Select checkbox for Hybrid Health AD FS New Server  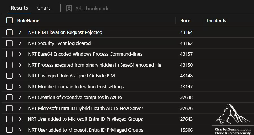pyautogui.click(x=9, y=108)
